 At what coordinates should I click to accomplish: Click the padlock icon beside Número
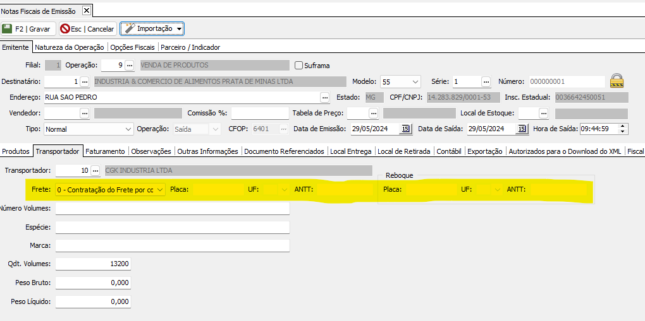click(x=617, y=81)
